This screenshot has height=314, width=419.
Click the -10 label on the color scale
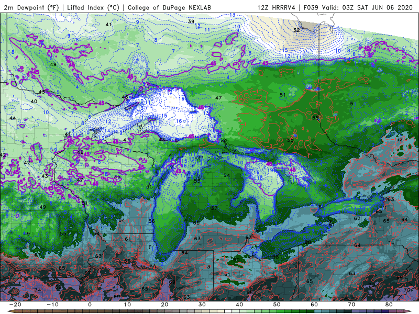tap(52, 305)
